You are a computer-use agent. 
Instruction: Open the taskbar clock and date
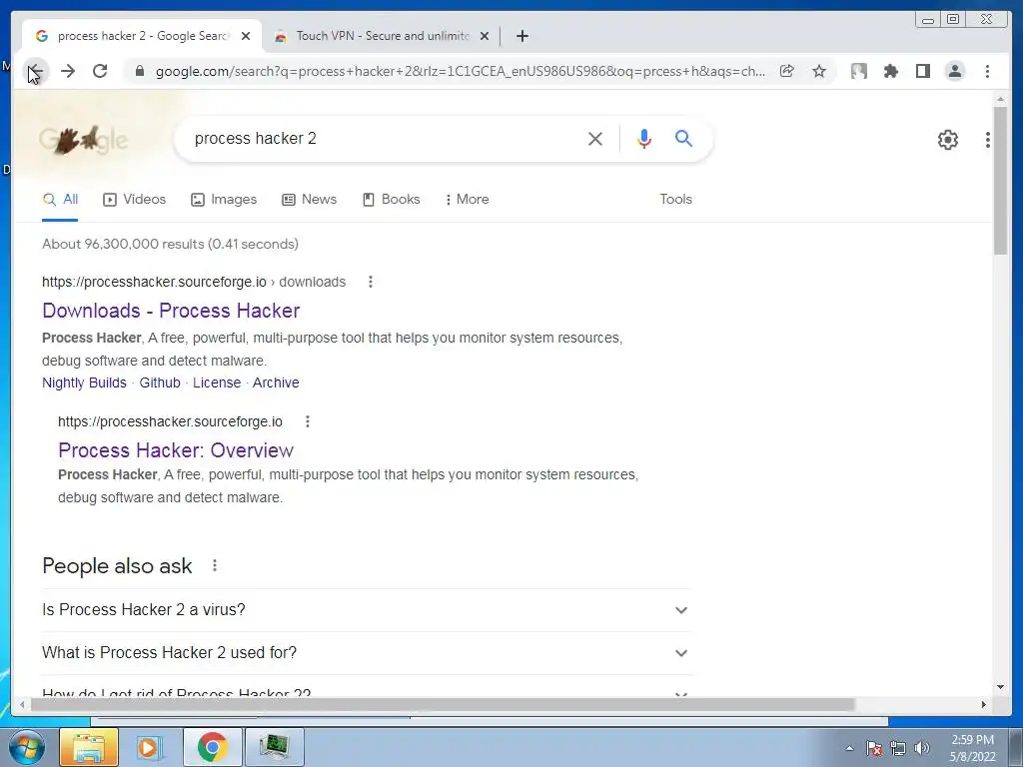pos(972,748)
